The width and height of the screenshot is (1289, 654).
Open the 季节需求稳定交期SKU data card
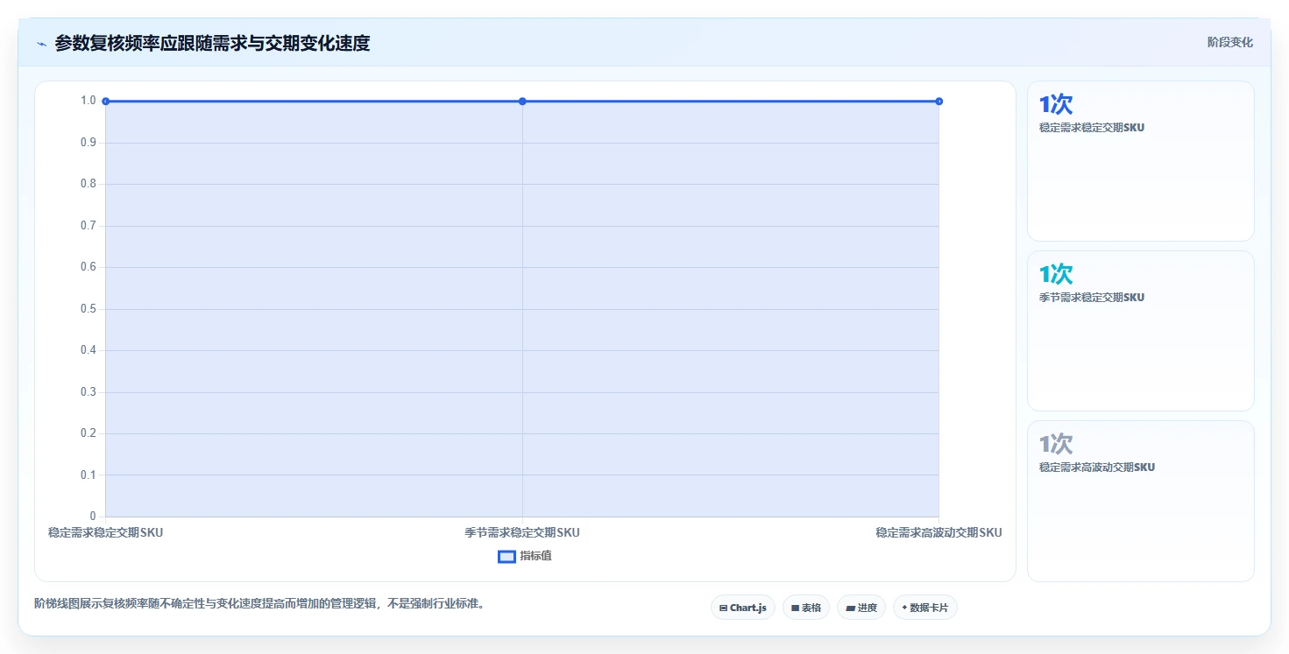pyautogui.click(x=1140, y=331)
